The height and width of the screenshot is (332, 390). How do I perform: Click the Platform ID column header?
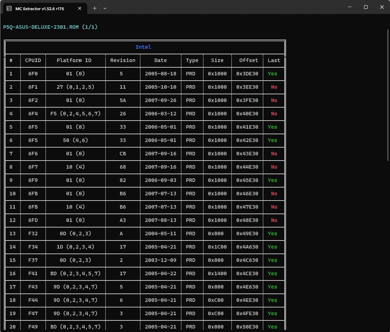74,60
